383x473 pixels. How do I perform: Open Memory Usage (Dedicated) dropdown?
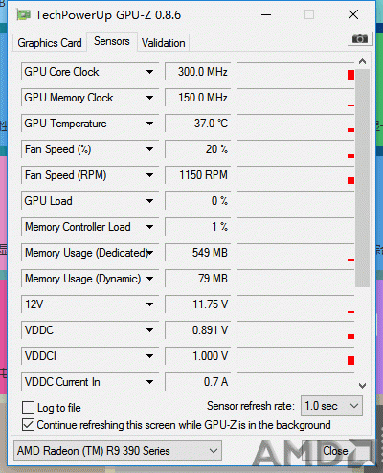point(149,253)
